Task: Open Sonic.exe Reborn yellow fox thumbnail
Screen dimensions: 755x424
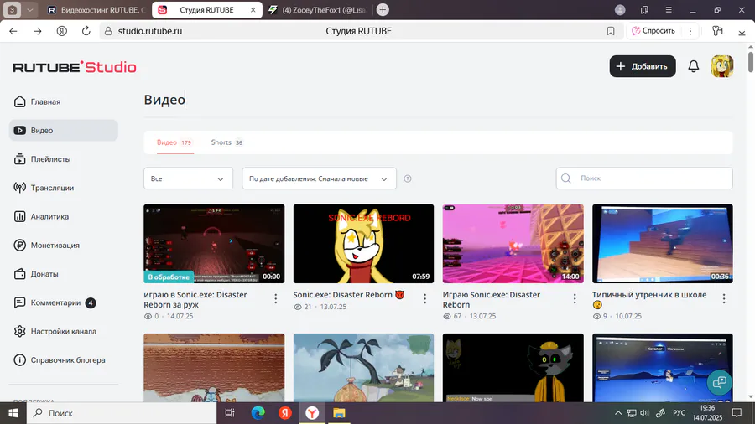Action: tap(363, 244)
